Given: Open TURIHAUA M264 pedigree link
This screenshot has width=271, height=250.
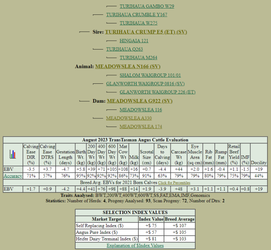Looking at the screenshot, I should coord(139,58).
